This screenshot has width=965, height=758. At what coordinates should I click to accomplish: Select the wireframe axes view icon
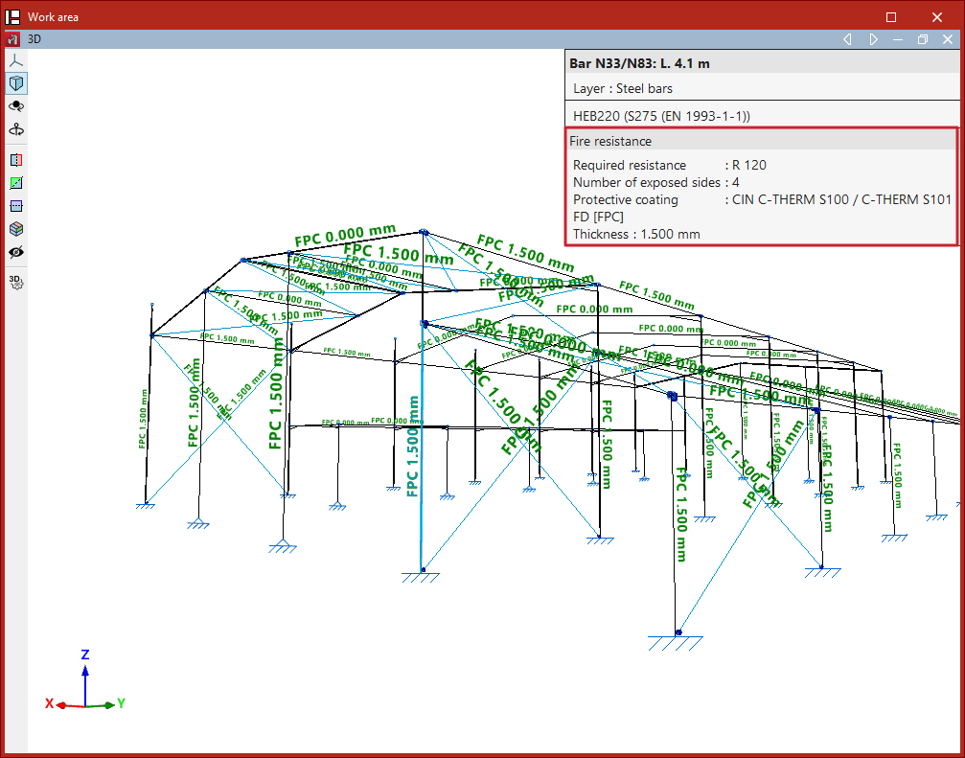[15, 60]
